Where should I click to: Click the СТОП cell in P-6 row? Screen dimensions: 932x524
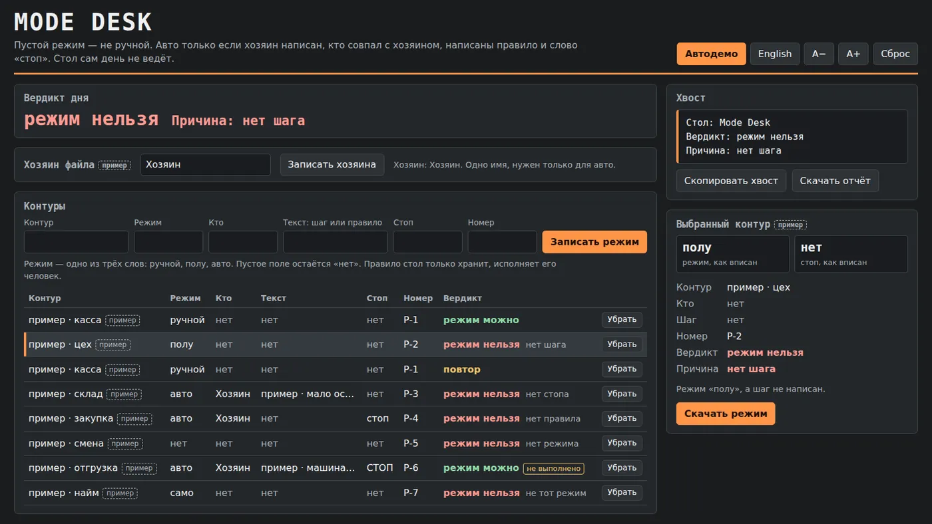pyautogui.click(x=380, y=468)
